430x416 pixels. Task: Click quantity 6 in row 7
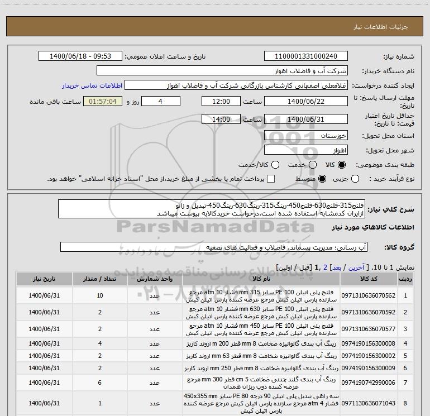(100, 382)
